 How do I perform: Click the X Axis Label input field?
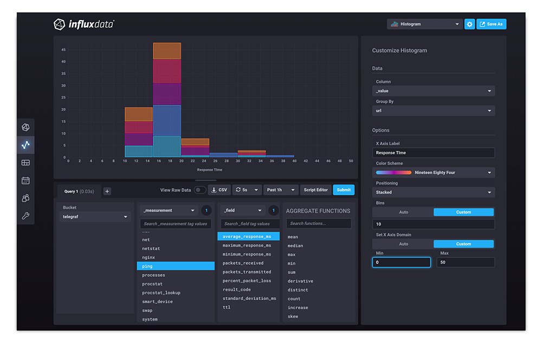pyautogui.click(x=434, y=153)
